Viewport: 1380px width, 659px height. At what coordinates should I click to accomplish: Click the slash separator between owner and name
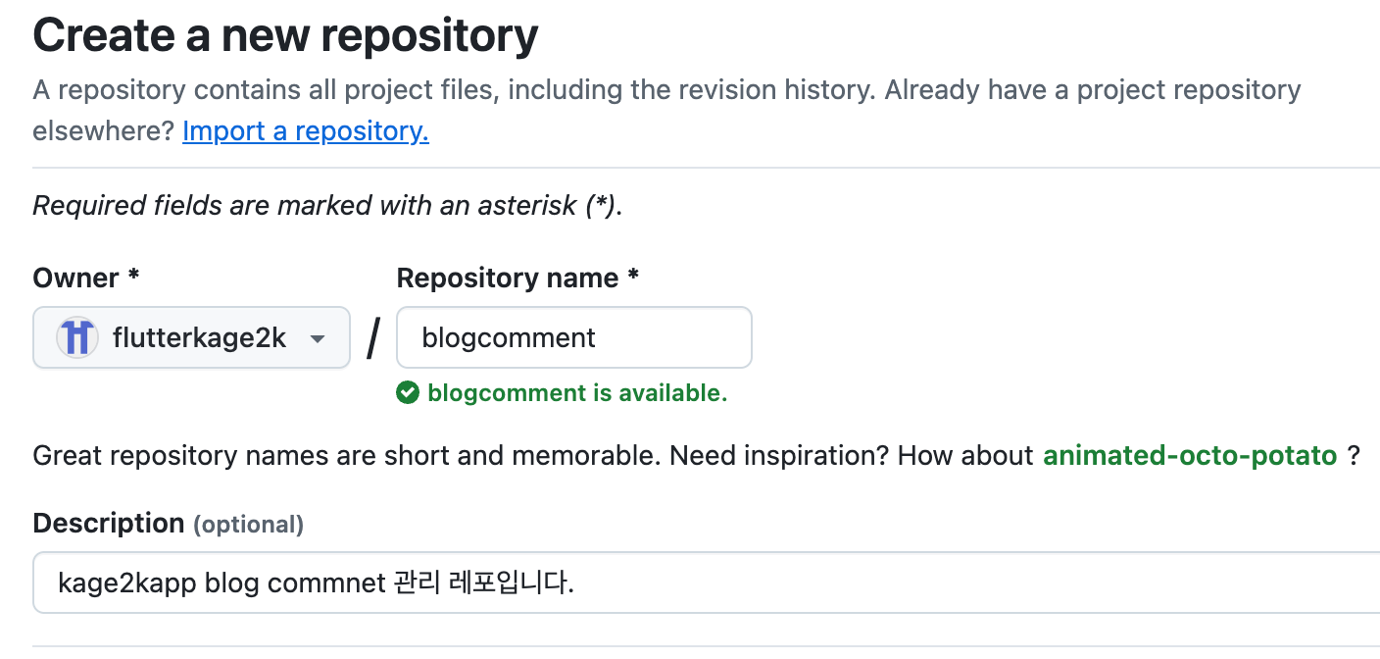[373, 338]
